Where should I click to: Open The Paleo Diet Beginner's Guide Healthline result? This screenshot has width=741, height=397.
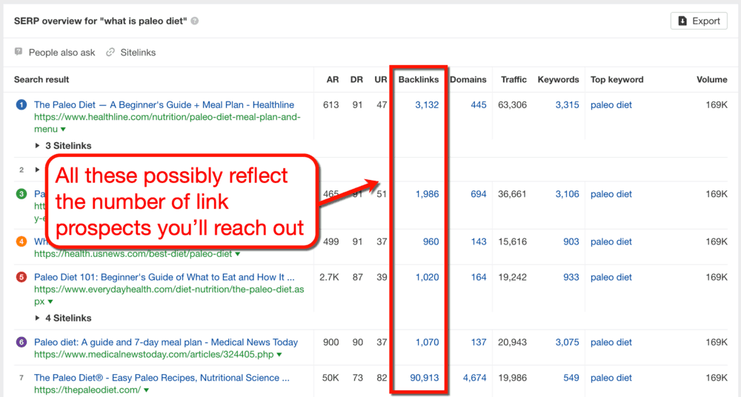(164, 105)
